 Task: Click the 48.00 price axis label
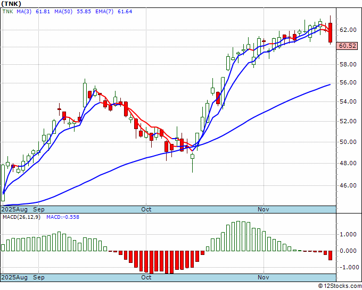point(348,163)
